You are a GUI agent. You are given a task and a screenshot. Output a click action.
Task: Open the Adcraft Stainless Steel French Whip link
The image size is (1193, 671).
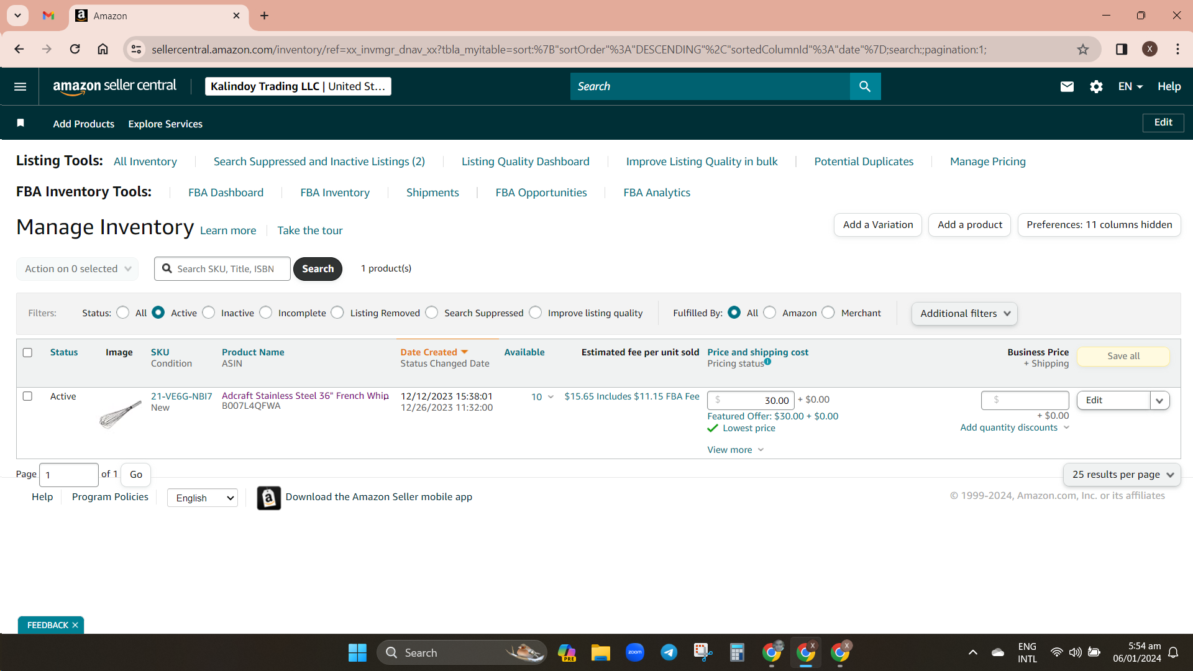tap(305, 396)
